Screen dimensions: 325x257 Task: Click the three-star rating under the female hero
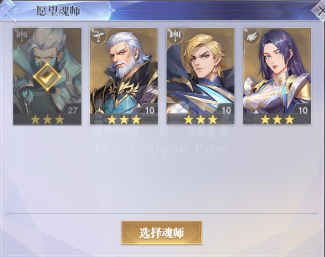click(277, 119)
